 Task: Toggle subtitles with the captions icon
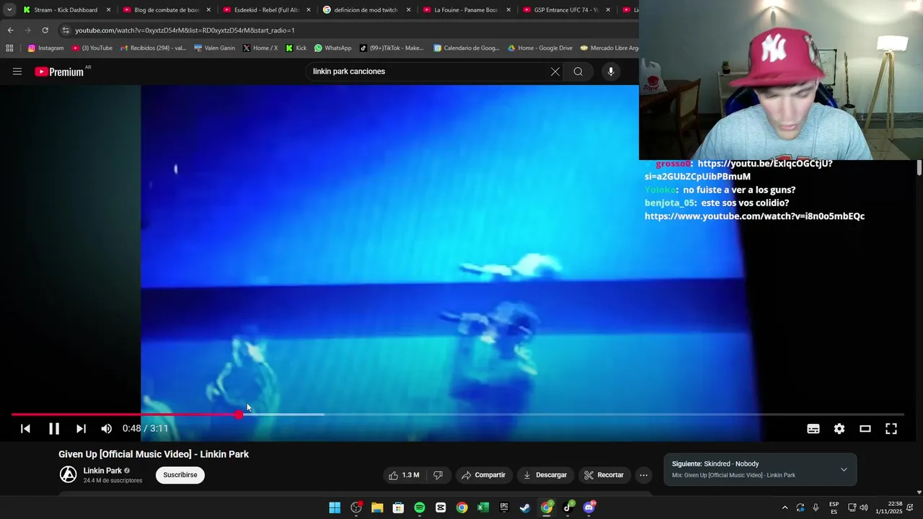pyautogui.click(x=813, y=428)
